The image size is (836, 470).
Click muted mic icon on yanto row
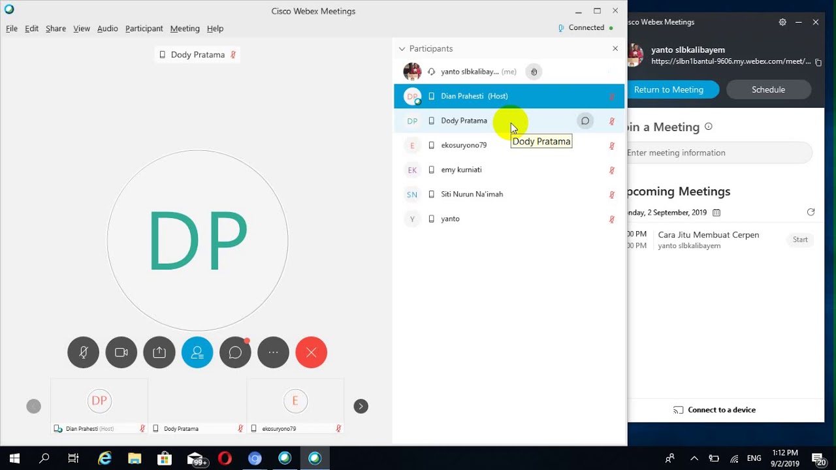click(x=612, y=219)
